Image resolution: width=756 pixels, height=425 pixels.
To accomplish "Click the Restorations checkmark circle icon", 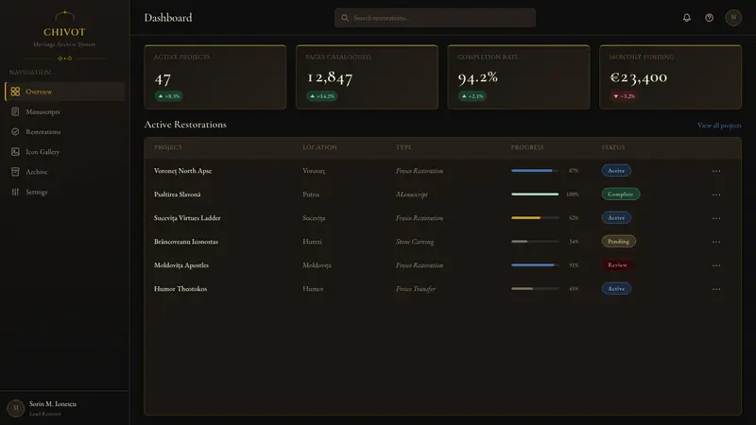I will [15, 131].
